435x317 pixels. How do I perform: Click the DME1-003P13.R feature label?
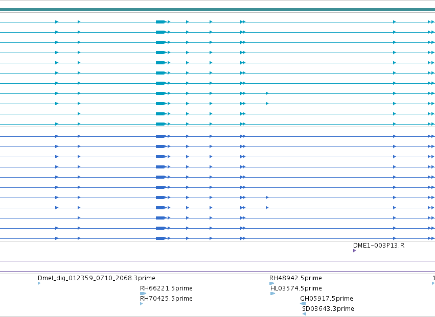pyautogui.click(x=379, y=246)
